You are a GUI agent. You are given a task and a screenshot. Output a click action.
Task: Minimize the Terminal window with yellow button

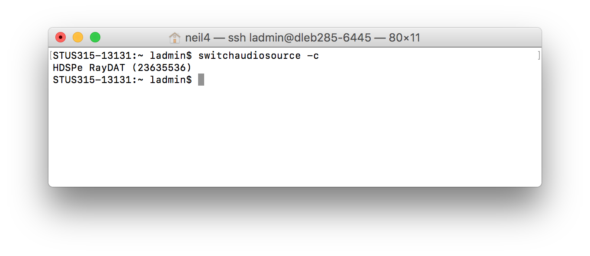pos(78,38)
